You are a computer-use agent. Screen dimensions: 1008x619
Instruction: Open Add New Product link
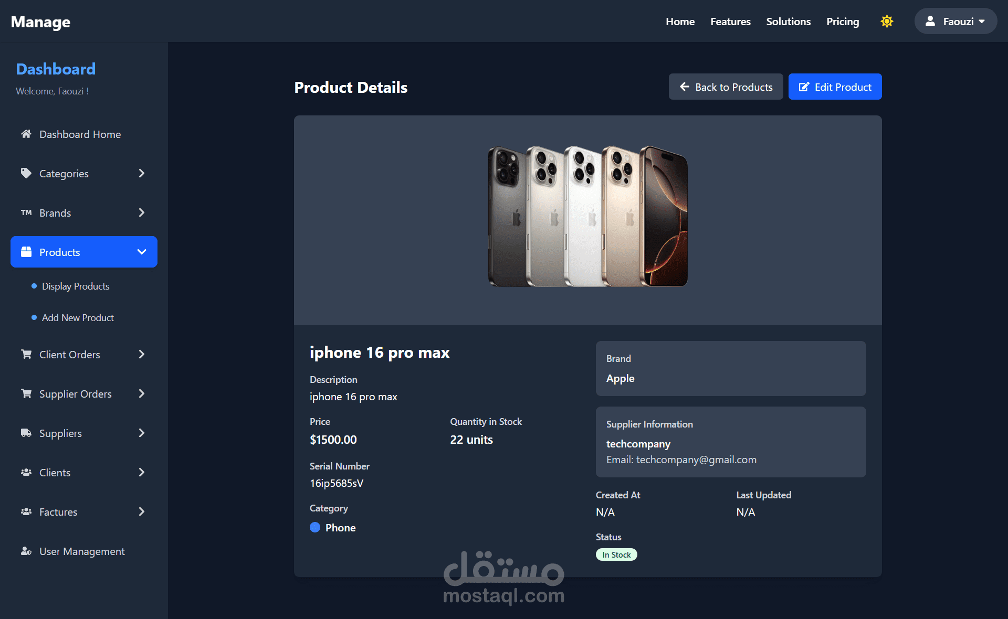click(x=78, y=317)
